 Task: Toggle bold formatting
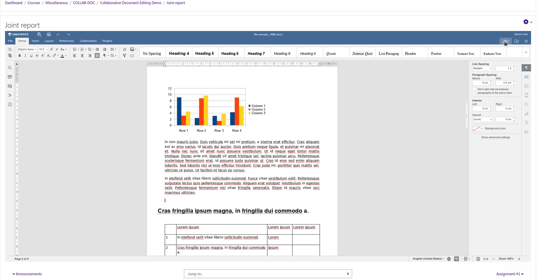(x=20, y=55)
